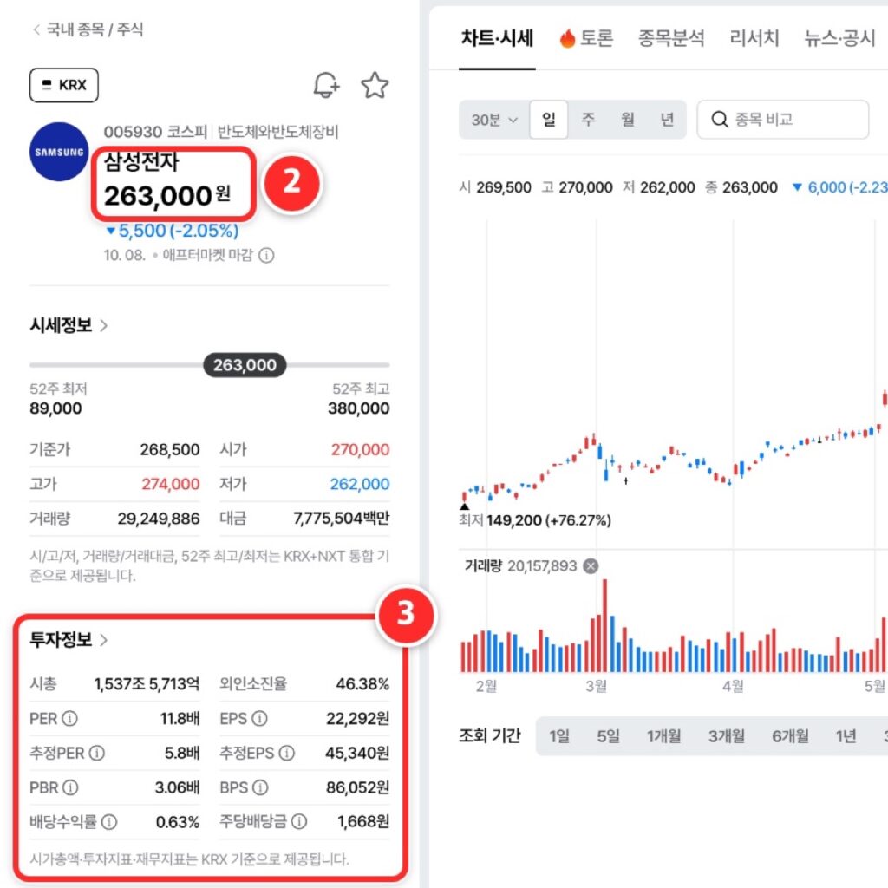The width and height of the screenshot is (888, 888).
Task: Set the view period to 6개월
Action: 790,736
